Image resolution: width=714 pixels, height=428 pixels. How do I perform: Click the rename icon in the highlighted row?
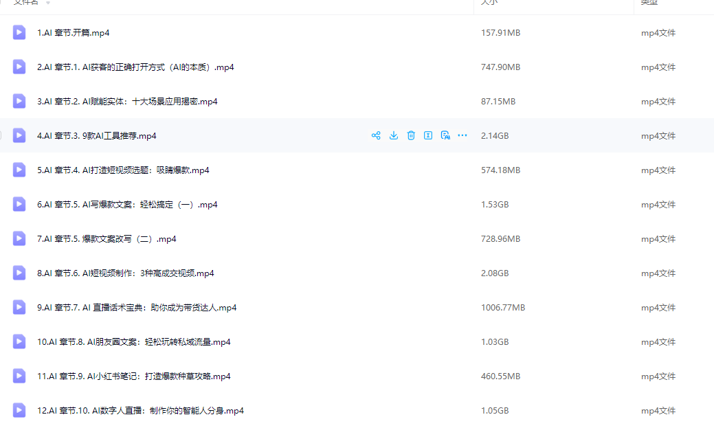coord(428,135)
